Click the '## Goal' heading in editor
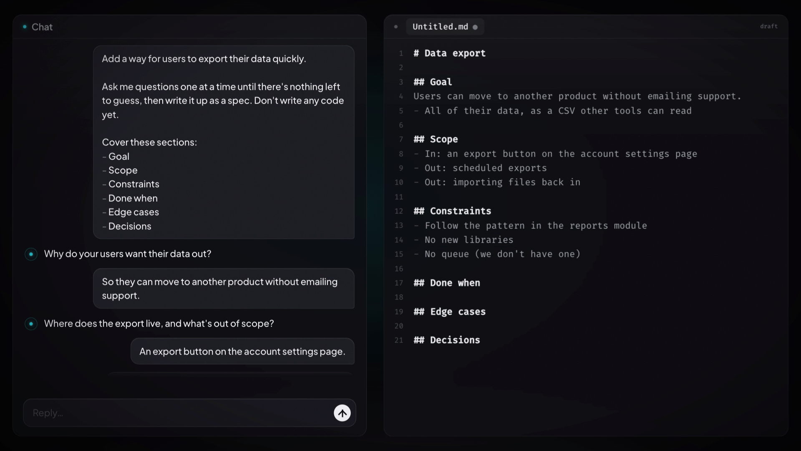 pos(433,82)
